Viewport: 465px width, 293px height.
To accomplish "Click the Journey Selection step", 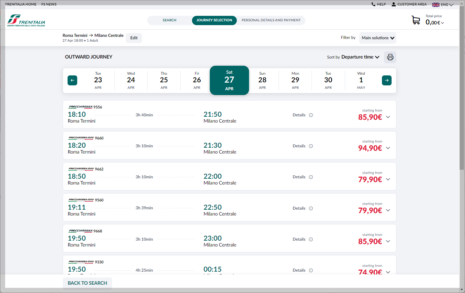I will tap(214, 20).
